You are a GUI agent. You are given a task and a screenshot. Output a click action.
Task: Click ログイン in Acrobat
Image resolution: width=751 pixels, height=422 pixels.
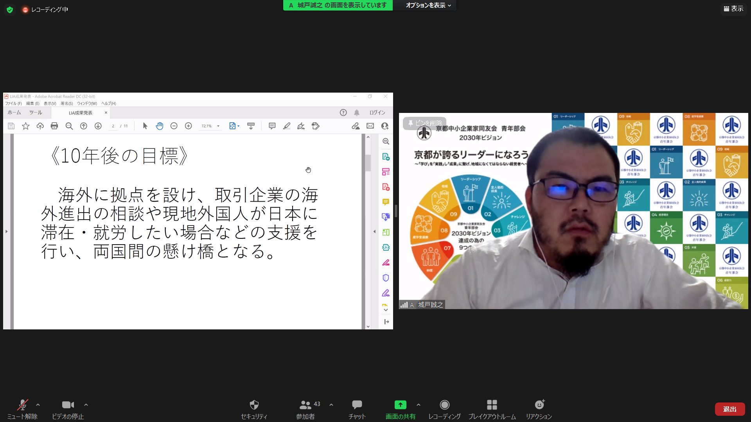point(377,113)
